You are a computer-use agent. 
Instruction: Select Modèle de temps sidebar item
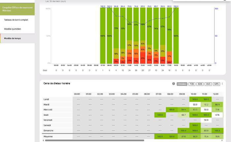(x=13, y=38)
